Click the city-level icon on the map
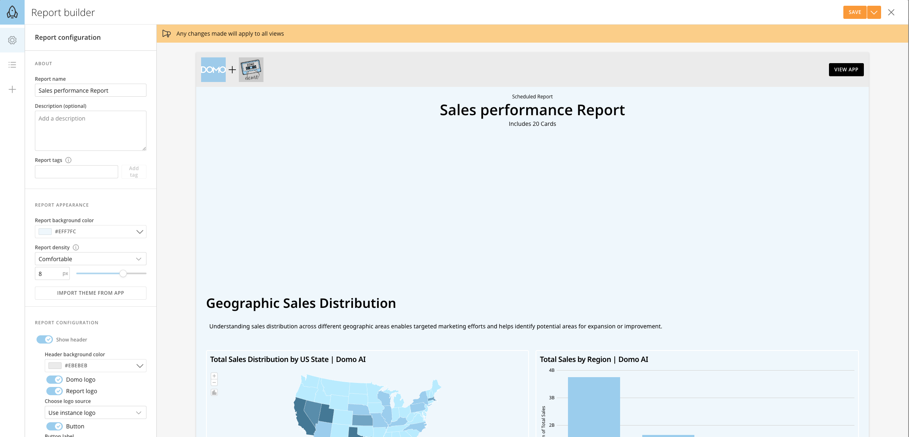The width and height of the screenshot is (909, 437). (214, 392)
